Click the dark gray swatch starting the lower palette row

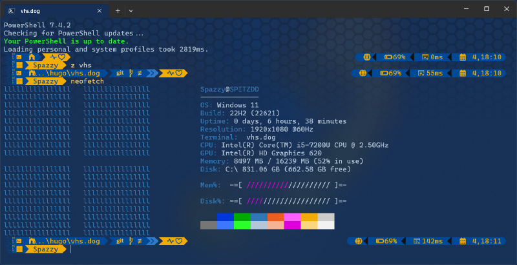click(208, 225)
